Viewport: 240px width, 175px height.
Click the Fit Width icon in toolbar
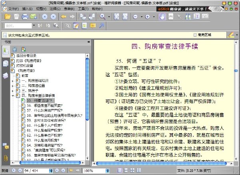(125, 16)
